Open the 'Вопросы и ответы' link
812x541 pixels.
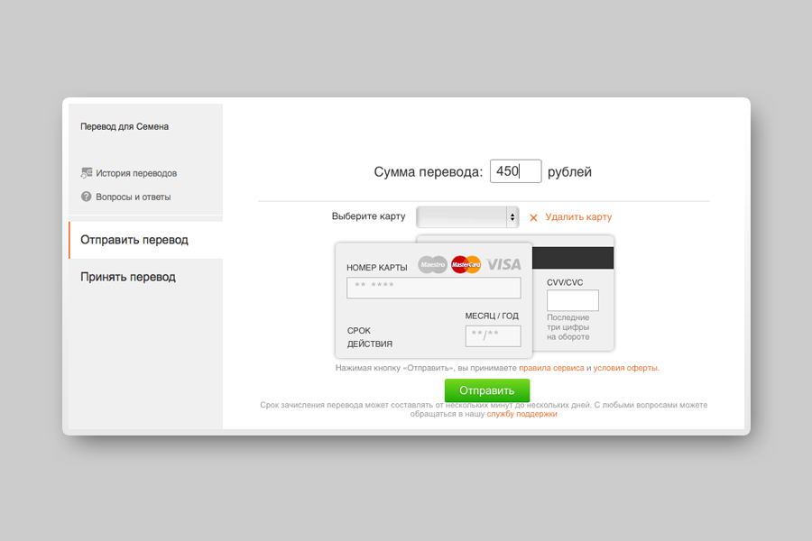[x=134, y=197]
